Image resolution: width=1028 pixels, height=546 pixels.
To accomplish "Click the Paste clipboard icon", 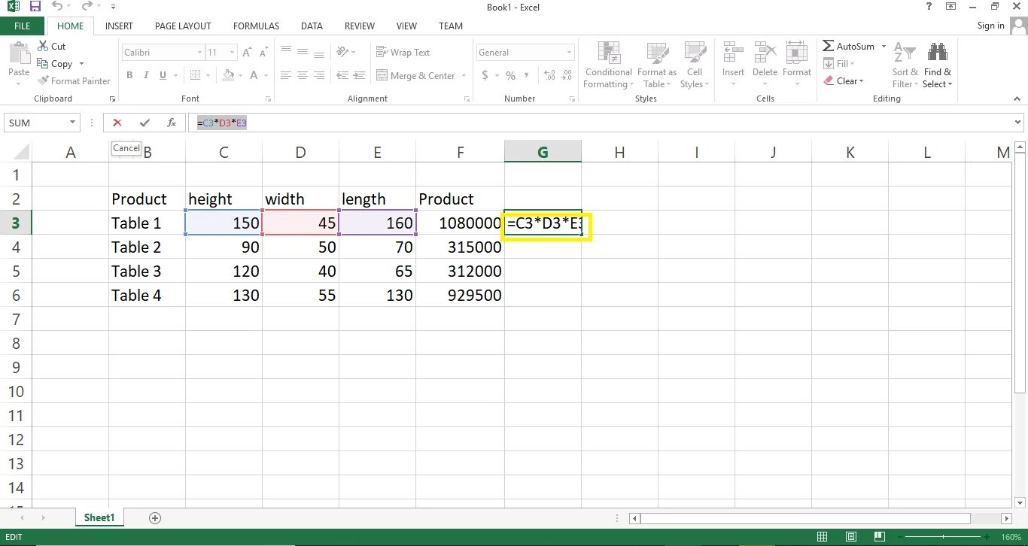I will pos(19,53).
